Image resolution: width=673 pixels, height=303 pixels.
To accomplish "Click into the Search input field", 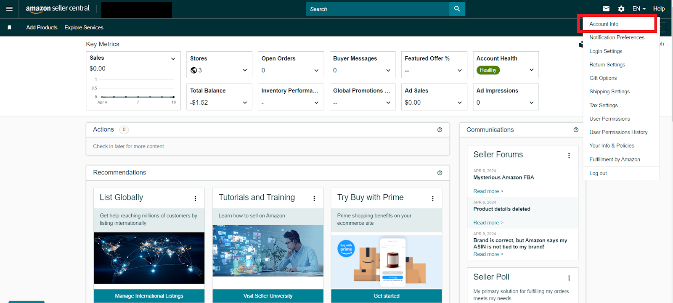I will tap(377, 9).
